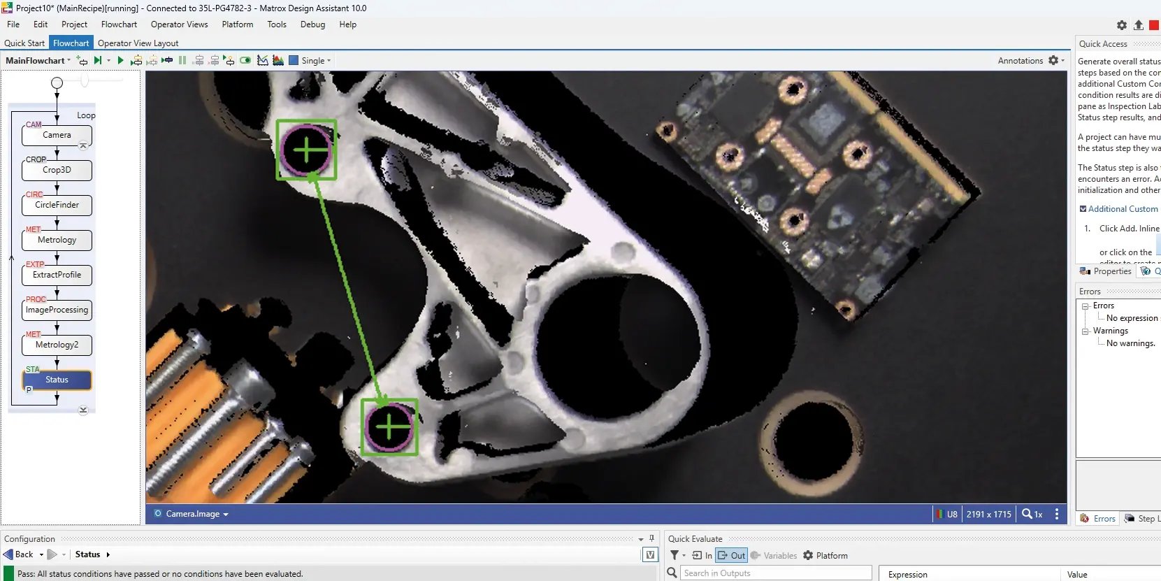Click the blue run-current-step arrow icon
This screenshot has width=1161, height=581.
click(167, 60)
